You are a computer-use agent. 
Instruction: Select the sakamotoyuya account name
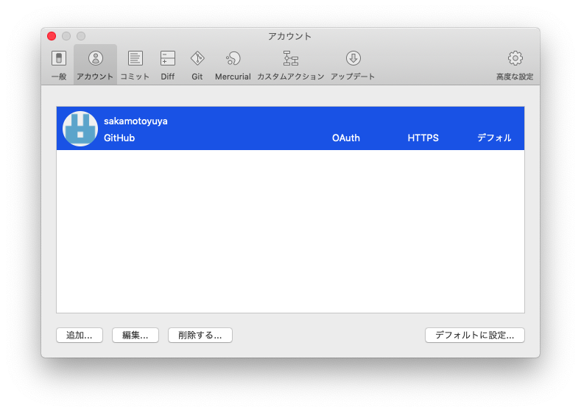click(135, 121)
